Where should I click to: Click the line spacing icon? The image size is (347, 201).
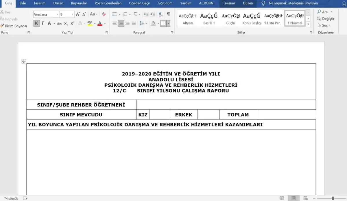141,23
